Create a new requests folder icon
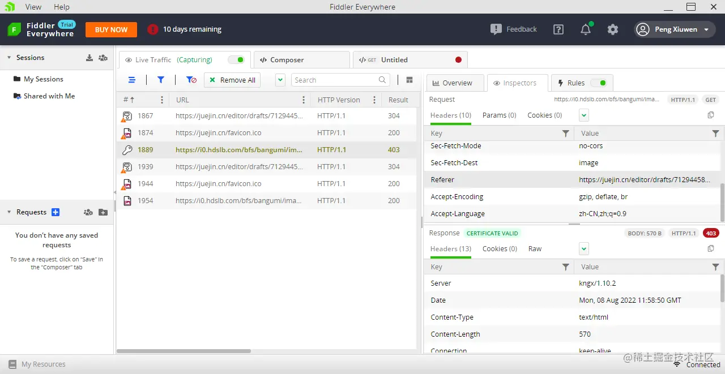This screenshot has width=725, height=374. pos(103,212)
